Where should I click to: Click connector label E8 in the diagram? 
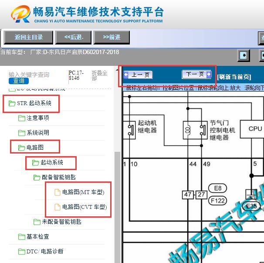click(217, 188)
